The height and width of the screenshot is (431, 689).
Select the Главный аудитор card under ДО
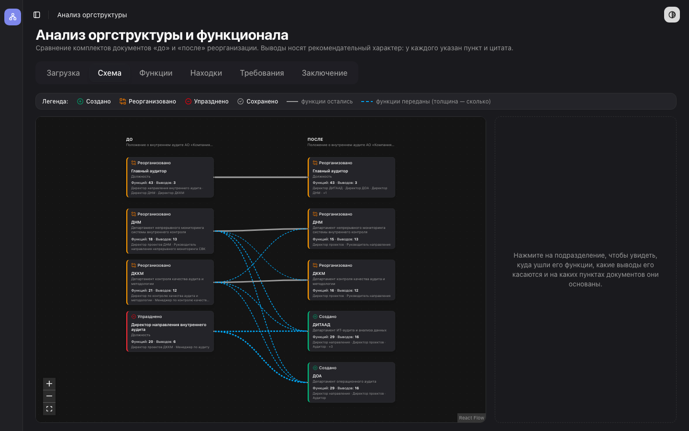coord(170,177)
